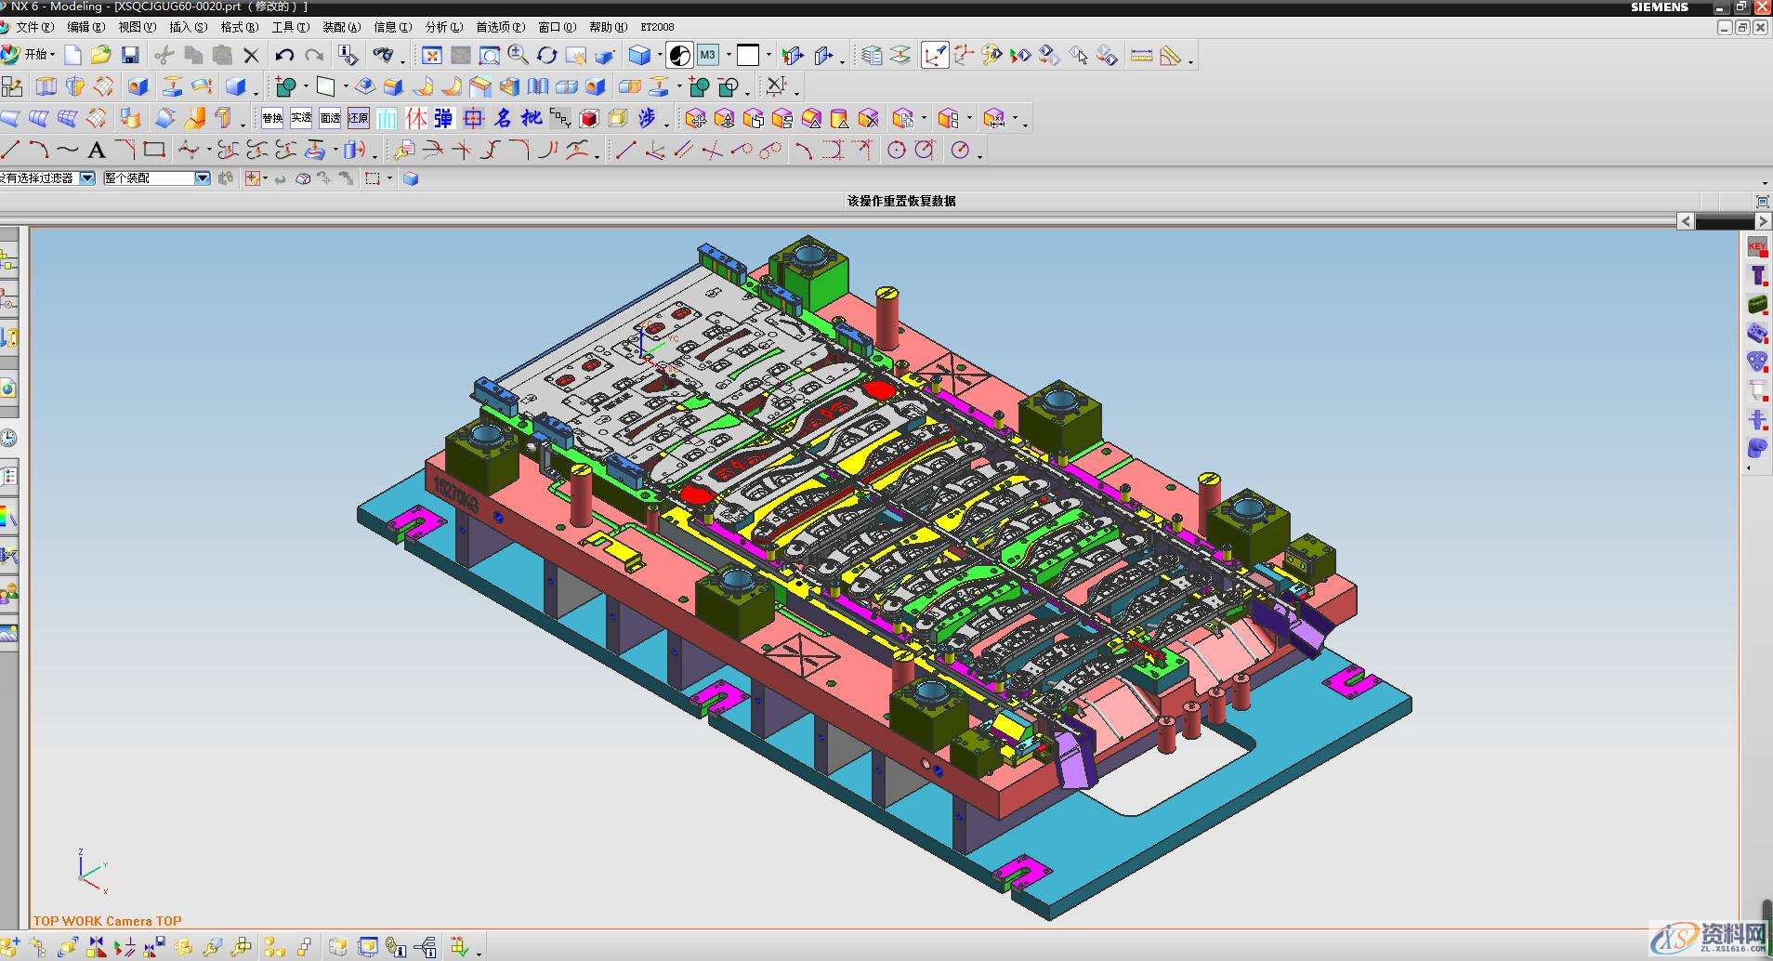1773x961 pixels.
Task: Select the Rotate view tool
Action: coord(546,56)
